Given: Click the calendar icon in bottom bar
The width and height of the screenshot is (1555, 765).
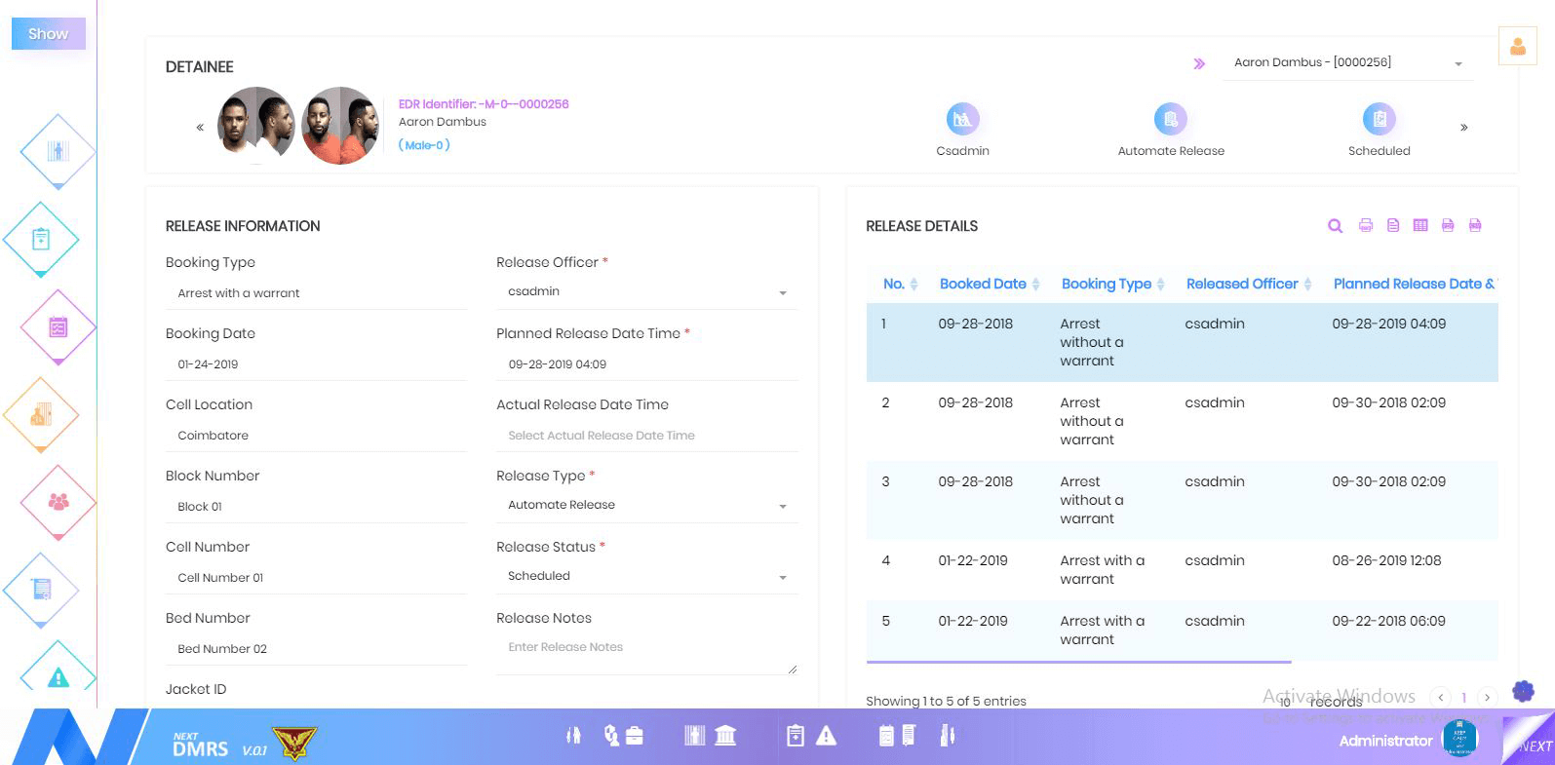Looking at the screenshot, I should pyautogui.click(x=886, y=736).
